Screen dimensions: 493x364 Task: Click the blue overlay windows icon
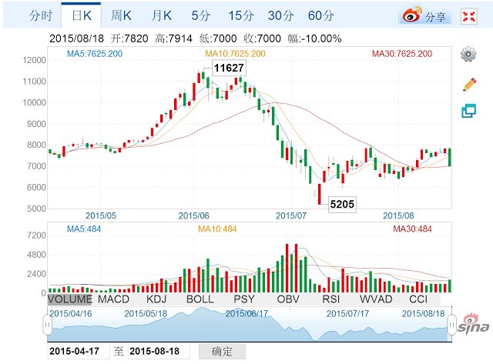tap(468, 112)
